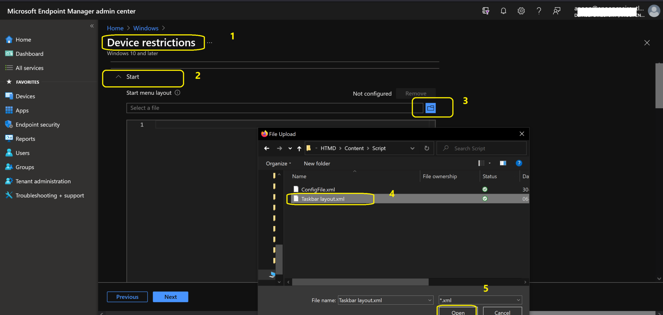Open the notifications bell in the top bar
Viewport: 663px width, 315px height.
tap(503, 11)
